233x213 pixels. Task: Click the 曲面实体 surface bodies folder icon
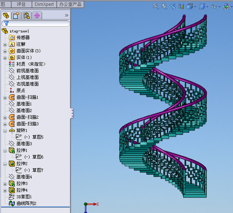12,51
